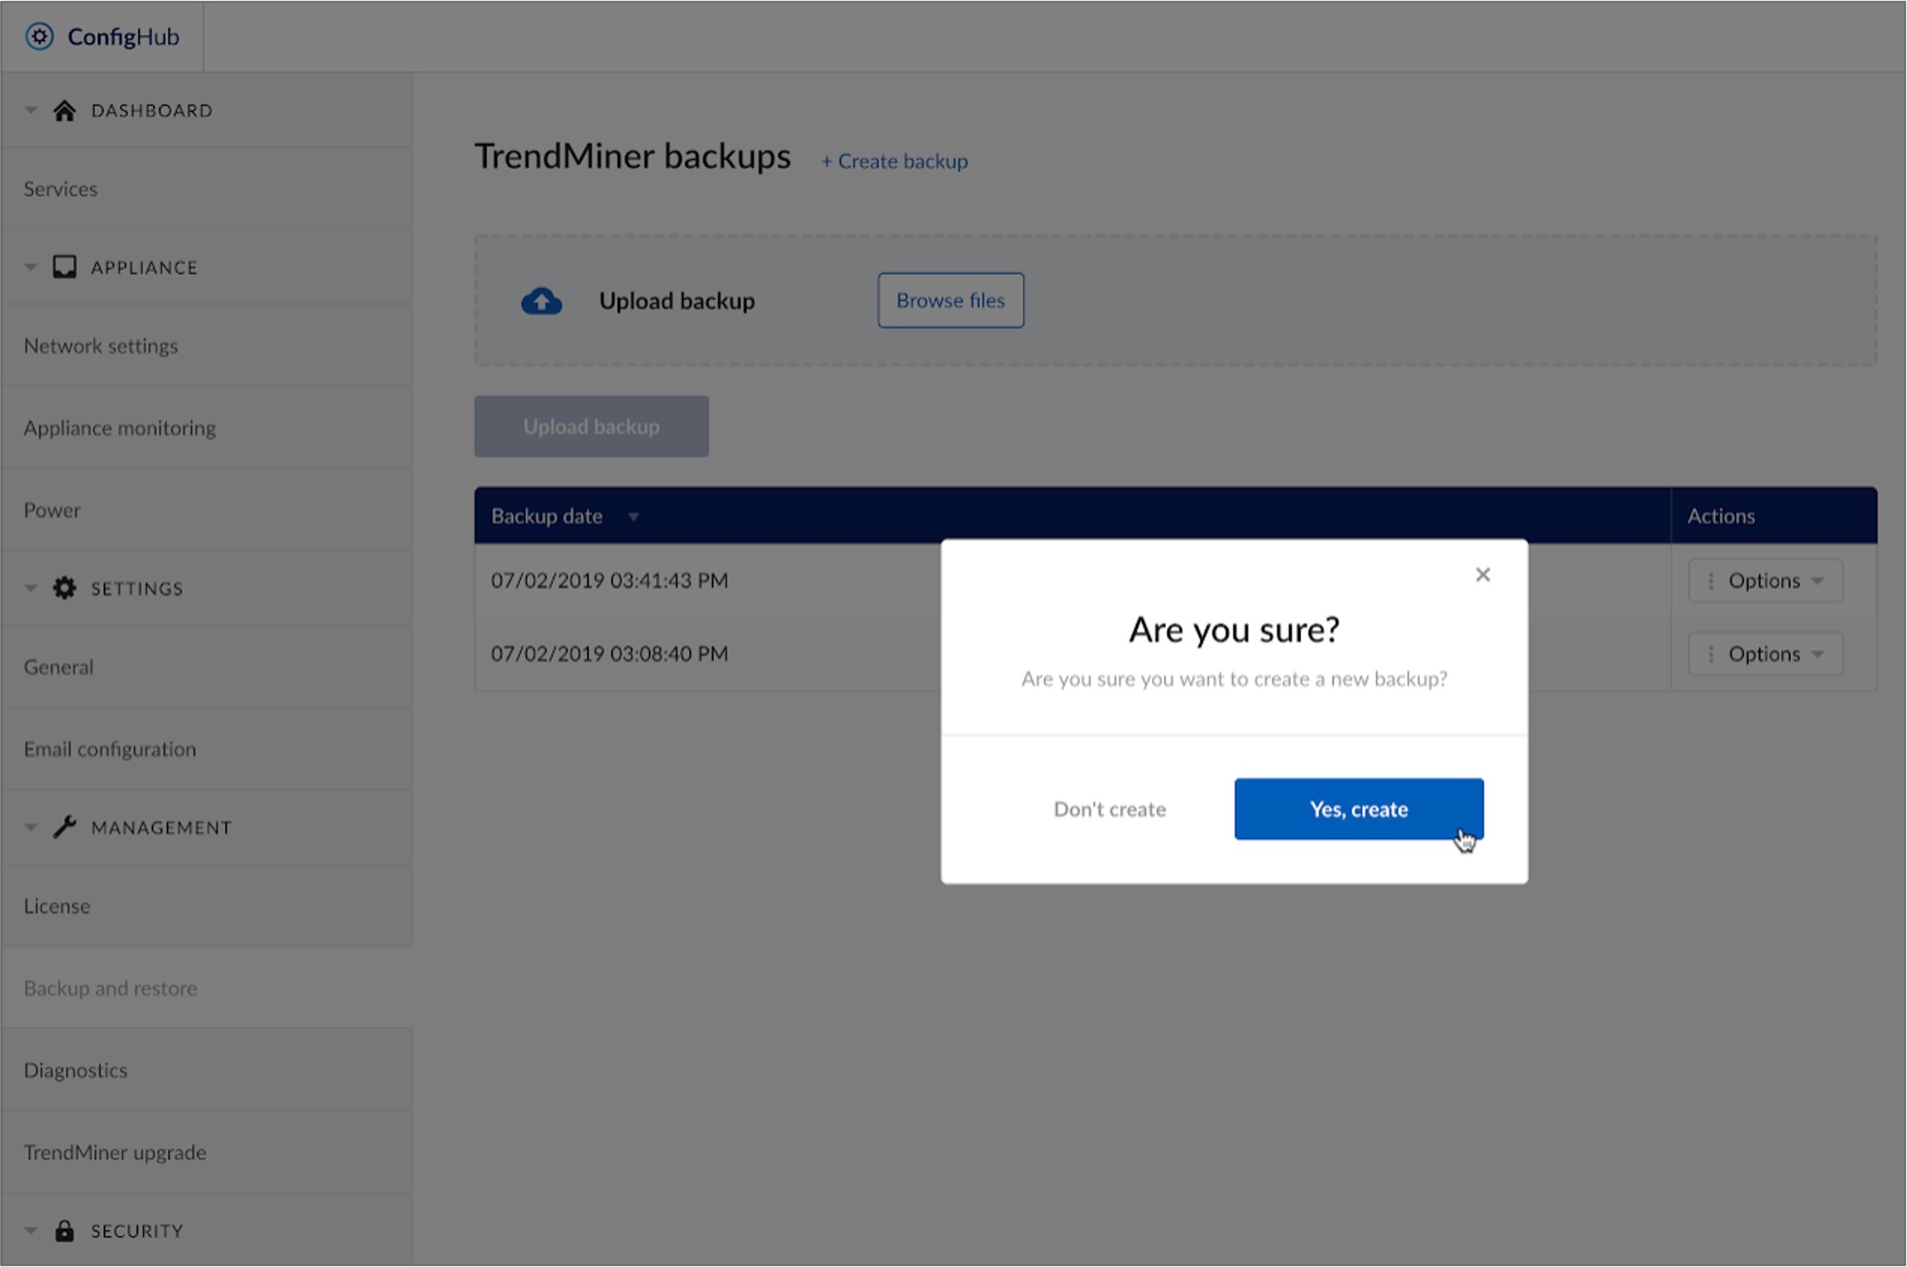Click the DASHBOARD section label

pos(152,110)
